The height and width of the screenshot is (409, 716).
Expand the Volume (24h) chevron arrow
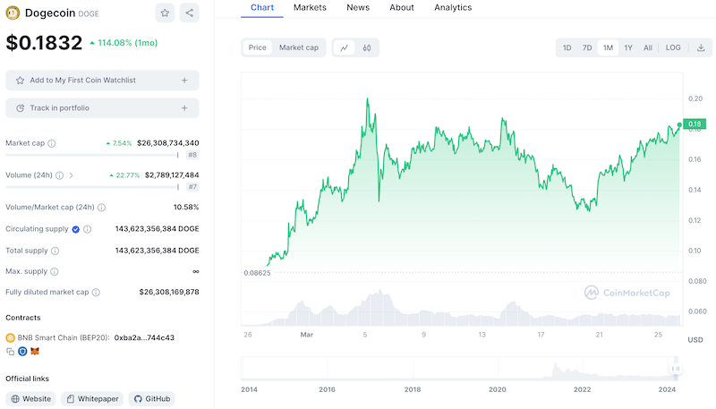tap(71, 175)
